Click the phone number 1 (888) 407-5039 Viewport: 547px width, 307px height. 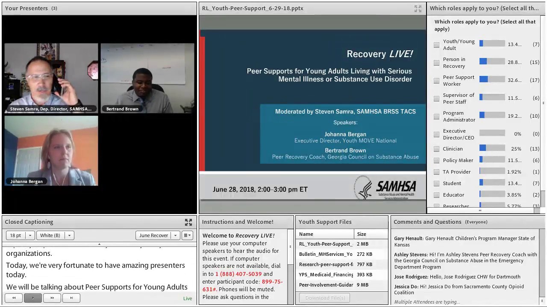coord(238,274)
